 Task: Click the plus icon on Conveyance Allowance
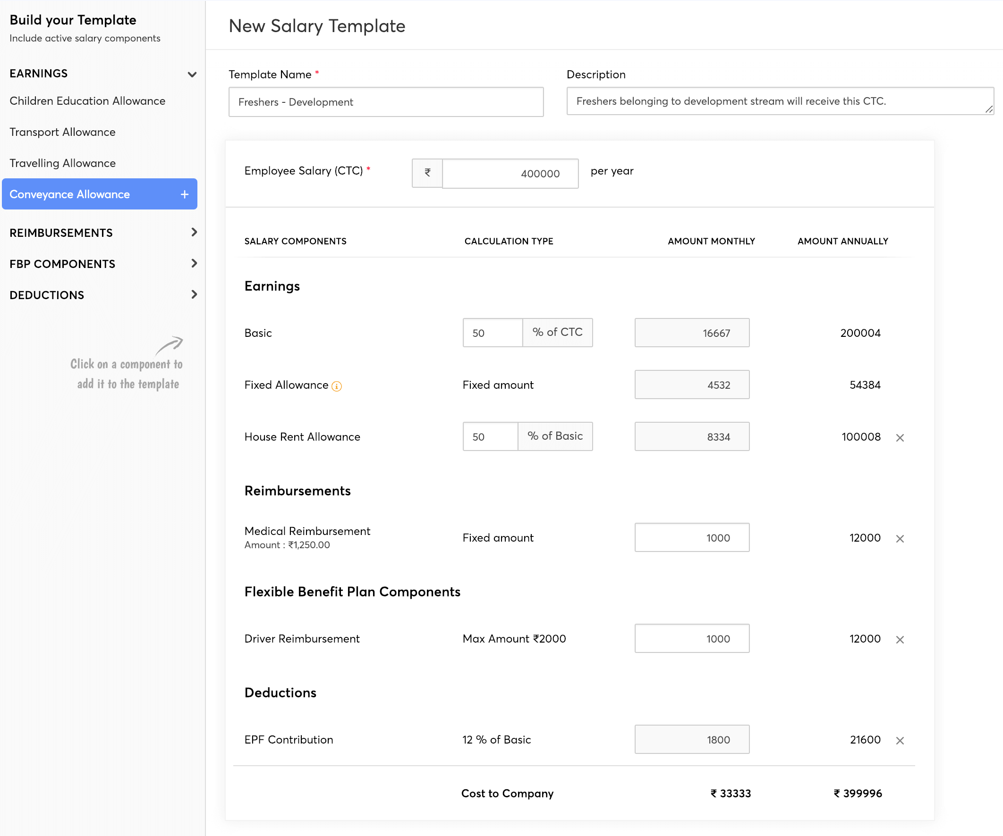click(x=184, y=194)
